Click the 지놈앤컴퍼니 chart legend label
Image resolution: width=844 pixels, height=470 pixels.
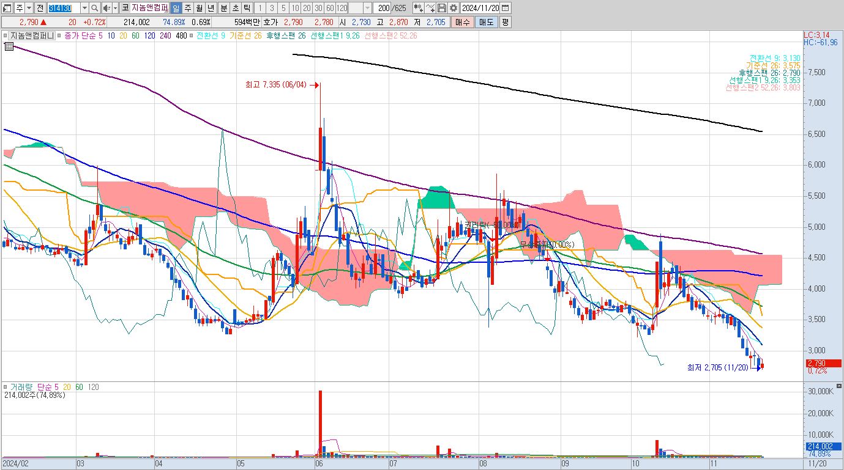pyautogui.click(x=30, y=36)
